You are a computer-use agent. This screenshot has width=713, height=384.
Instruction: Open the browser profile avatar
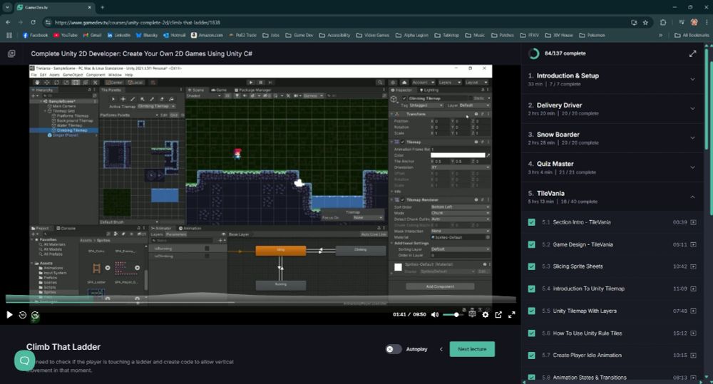(694, 22)
